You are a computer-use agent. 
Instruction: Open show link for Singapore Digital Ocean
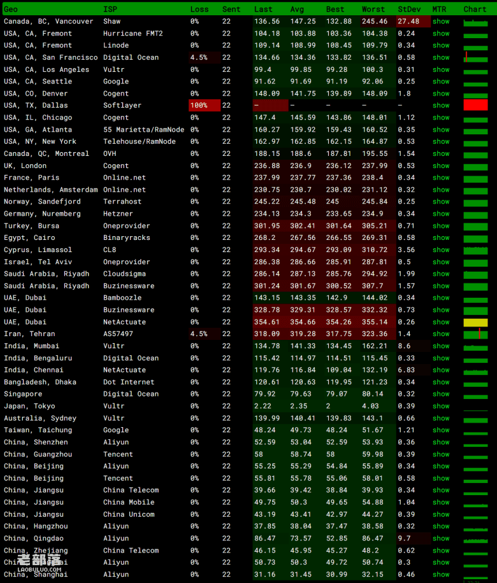[441, 394]
